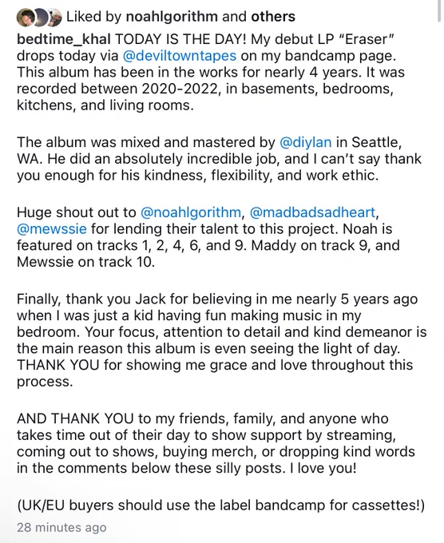Click the 'Liked by' label text
444x543 pixels.
pyautogui.click(x=94, y=17)
